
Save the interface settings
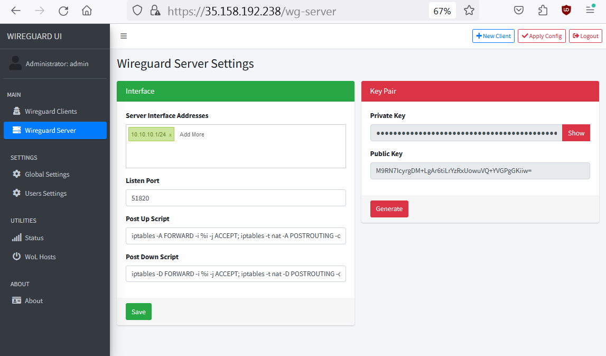[138, 312]
